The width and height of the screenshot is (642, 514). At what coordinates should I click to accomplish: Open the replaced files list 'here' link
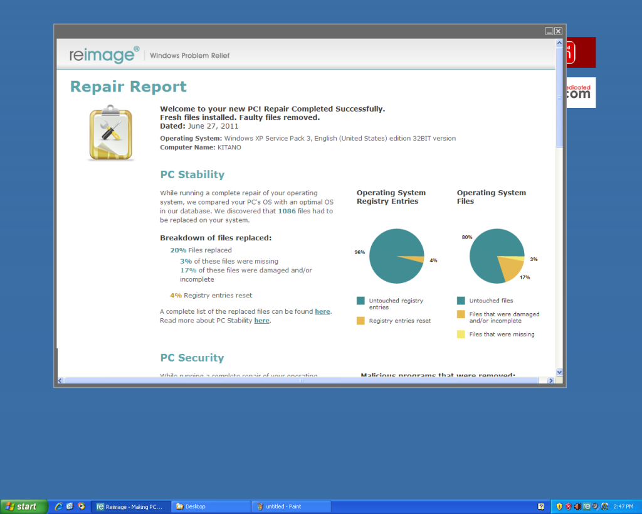(x=322, y=311)
